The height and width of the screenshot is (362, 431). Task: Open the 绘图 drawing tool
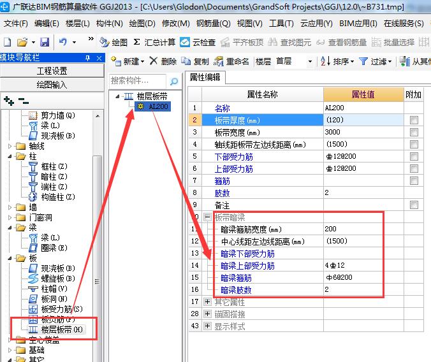click(113, 42)
